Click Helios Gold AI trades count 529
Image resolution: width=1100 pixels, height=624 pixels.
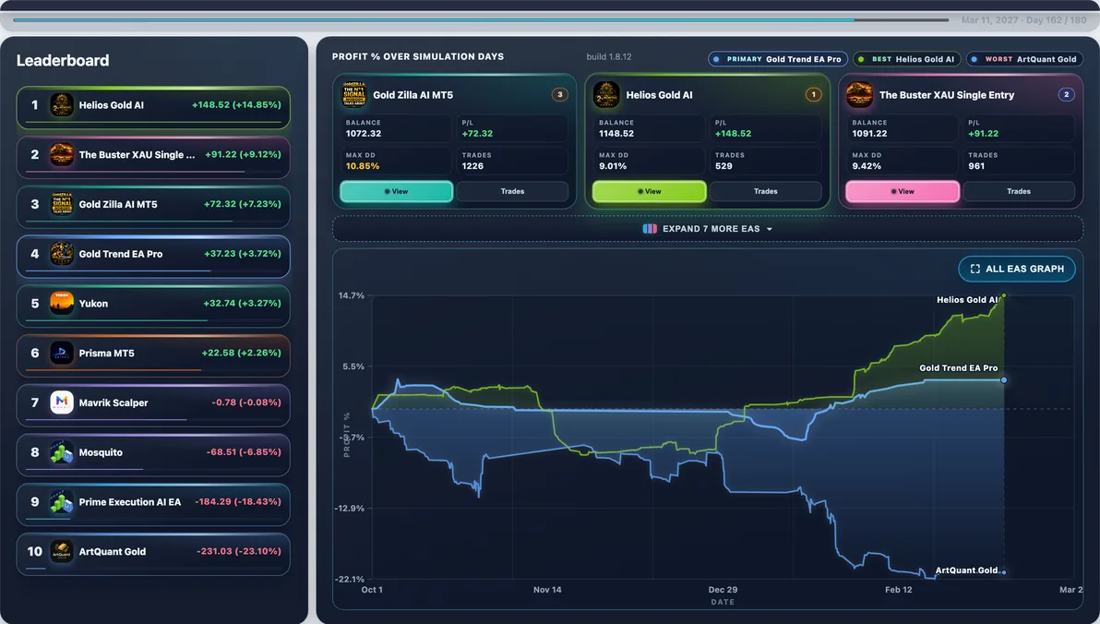[x=724, y=166]
